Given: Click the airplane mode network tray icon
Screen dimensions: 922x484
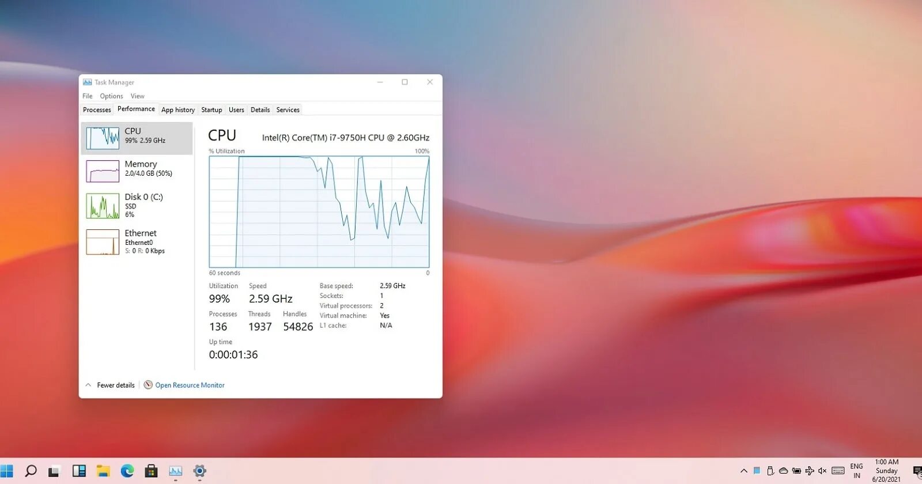Looking at the screenshot, I should click(810, 471).
